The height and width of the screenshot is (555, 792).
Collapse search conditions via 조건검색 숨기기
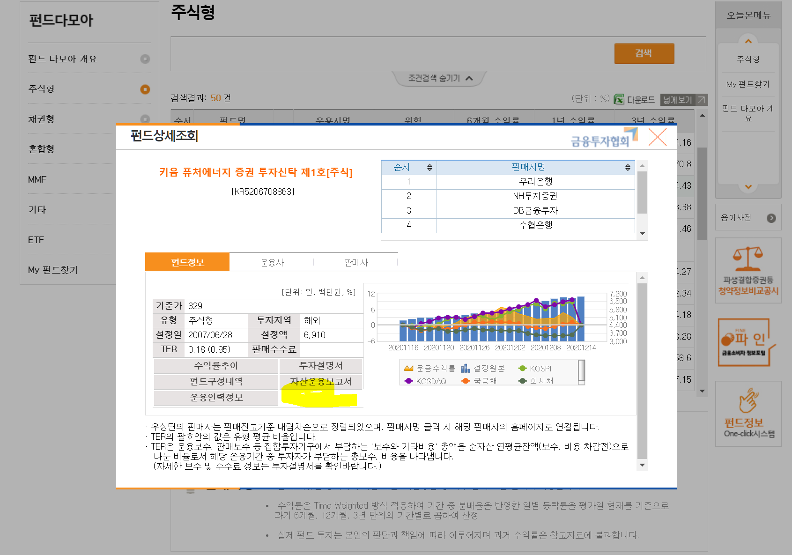point(440,78)
